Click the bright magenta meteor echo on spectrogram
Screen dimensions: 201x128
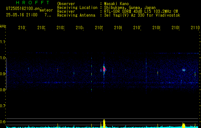(104, 69)
